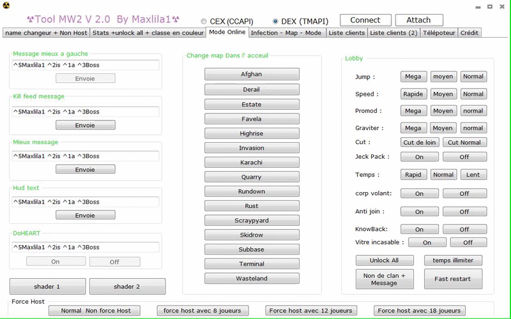Click the radiation app icon in title bar
This screenshot has height=319, width=511.
click(6, 5)
